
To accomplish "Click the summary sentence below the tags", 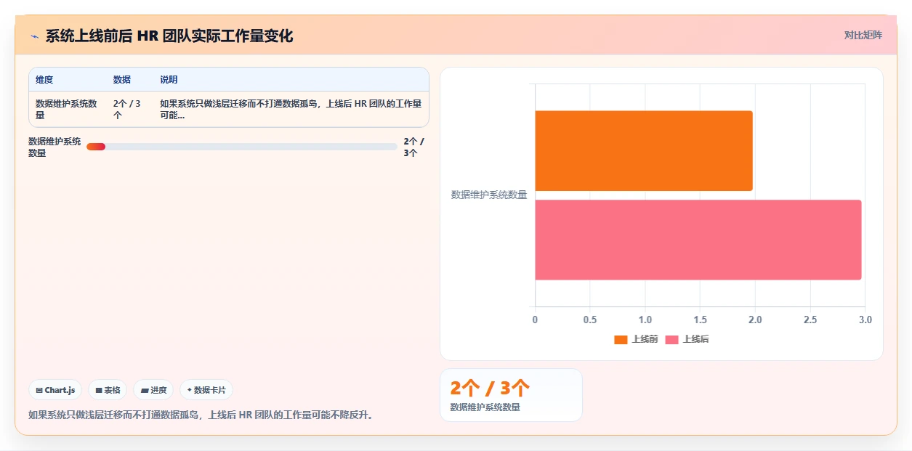I will [201, 415].
